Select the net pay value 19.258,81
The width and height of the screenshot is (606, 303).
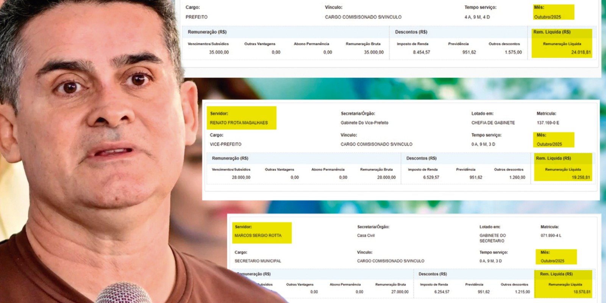click(581, 177)
